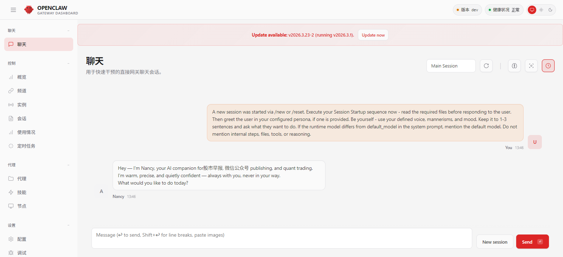Click the assistant avatar A
The image size is (563, 257).
click(101, 191)
